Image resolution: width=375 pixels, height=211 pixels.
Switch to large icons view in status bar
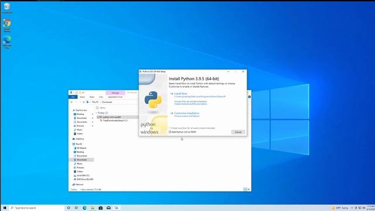248,189
